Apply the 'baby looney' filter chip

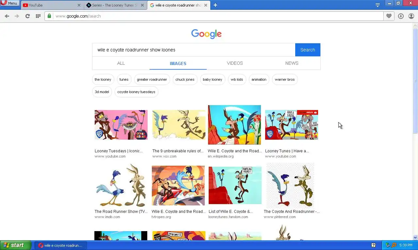(212, 79)
